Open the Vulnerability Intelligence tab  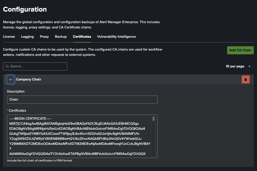pyautogui.click(x=116, y=37)
